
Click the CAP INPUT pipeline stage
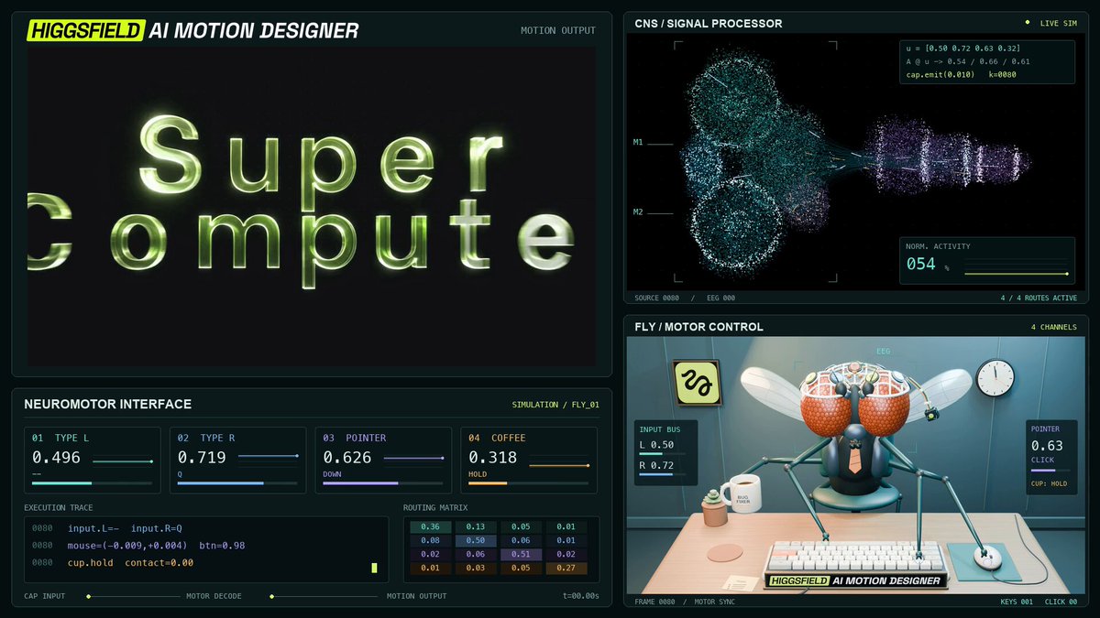(x=44, y=596)
